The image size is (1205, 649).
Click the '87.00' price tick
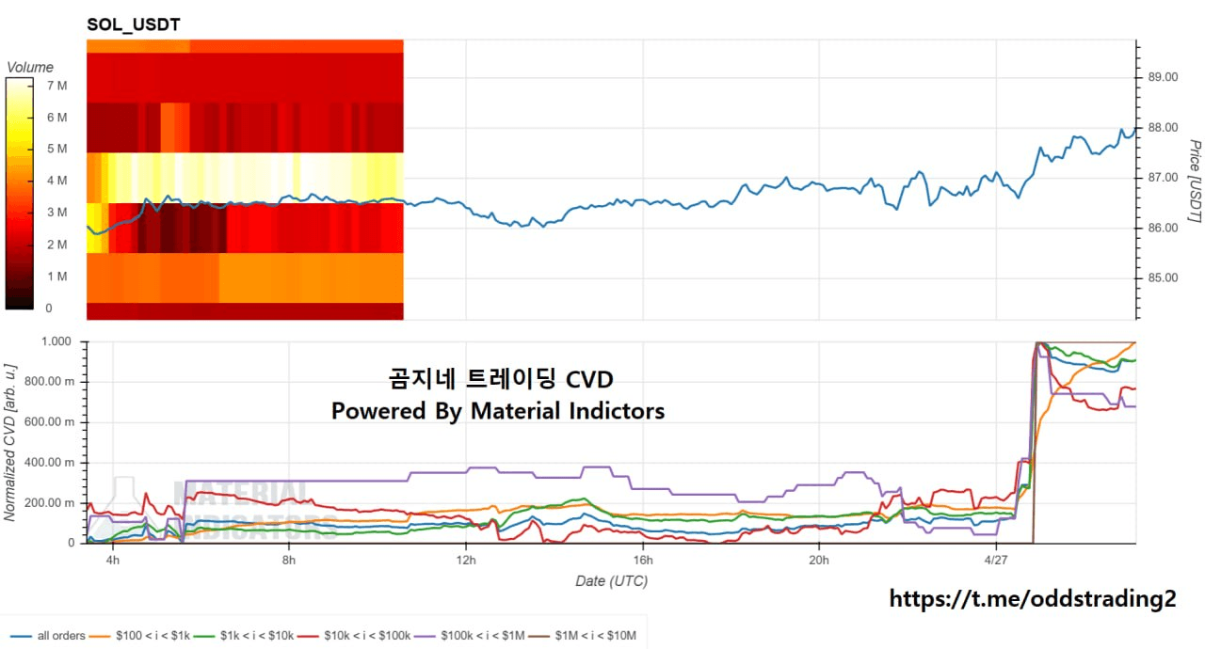click(1164, 178)
